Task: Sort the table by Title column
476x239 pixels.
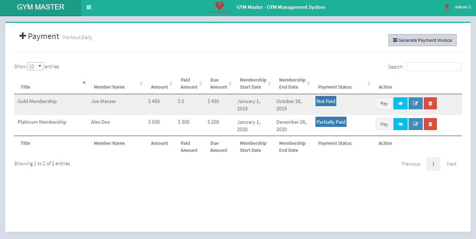Action: point(25,87)
